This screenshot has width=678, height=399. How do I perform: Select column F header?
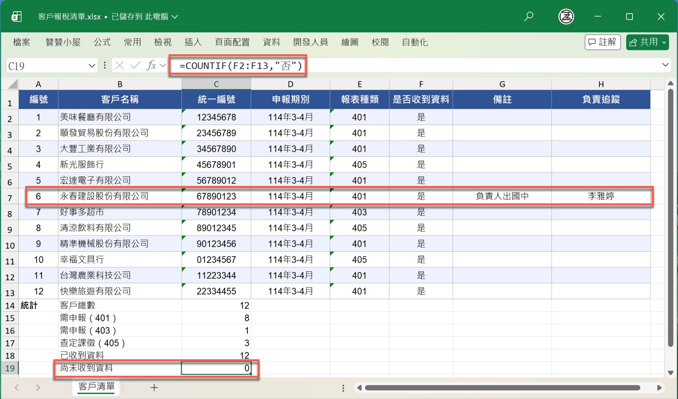(421, 84)
